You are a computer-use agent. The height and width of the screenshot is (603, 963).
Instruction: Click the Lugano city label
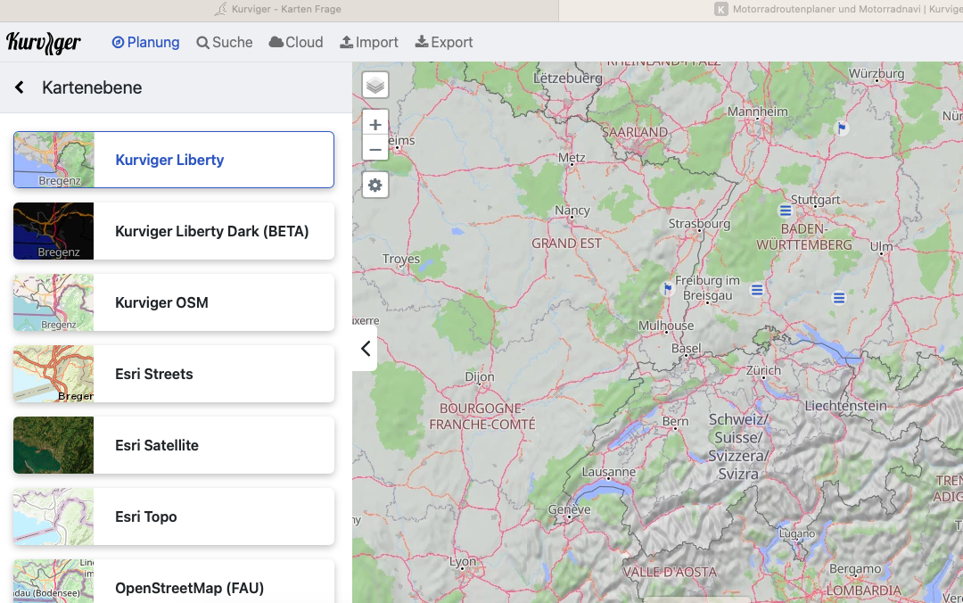click(x=797, y=533)
